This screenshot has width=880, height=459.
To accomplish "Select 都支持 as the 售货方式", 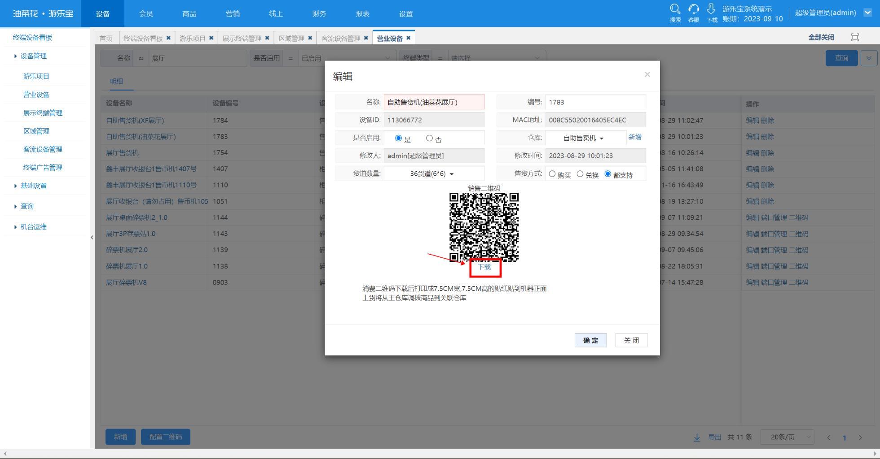I will [608, 174].
